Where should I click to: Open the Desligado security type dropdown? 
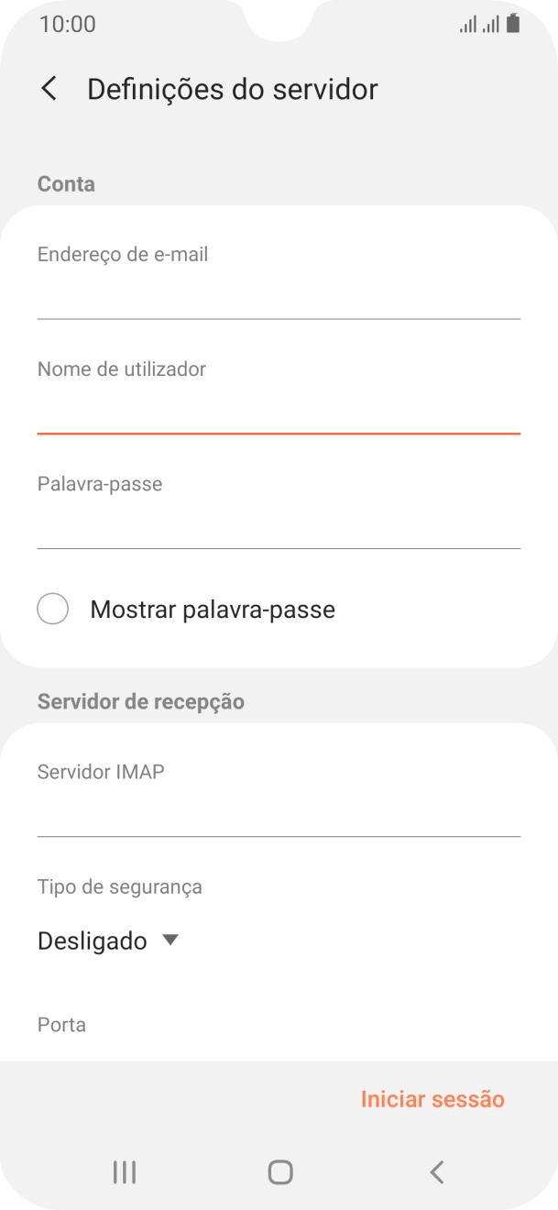[x=93, y=940]
